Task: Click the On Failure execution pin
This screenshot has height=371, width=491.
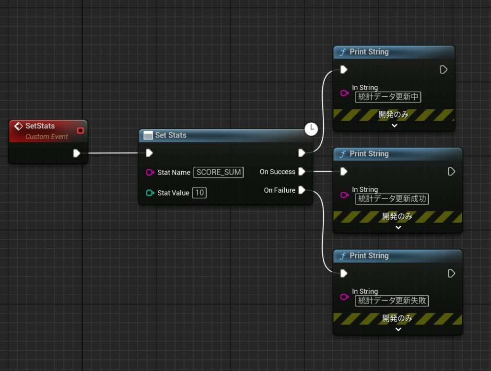Action: coord(302,190)
